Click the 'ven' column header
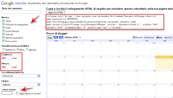This screenshot has height=98, width=173. coord(147,41)
